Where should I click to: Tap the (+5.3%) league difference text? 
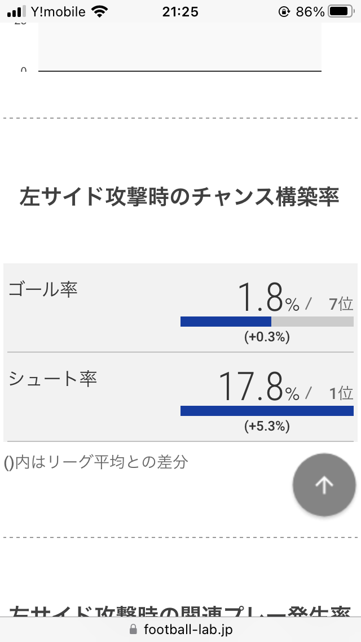tap(267, 426)
